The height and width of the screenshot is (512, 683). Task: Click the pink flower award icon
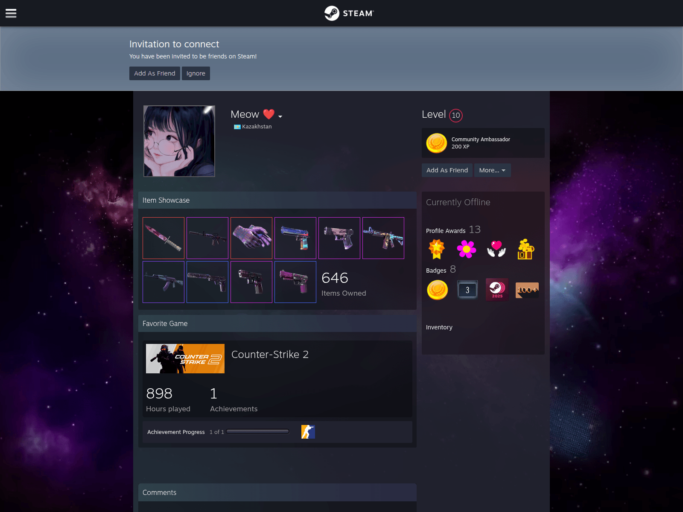click(x=467, y=249)
